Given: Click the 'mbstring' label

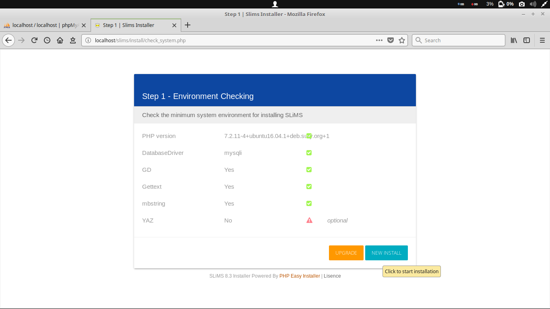Looking at the screenshot, I should coord(154,204).
